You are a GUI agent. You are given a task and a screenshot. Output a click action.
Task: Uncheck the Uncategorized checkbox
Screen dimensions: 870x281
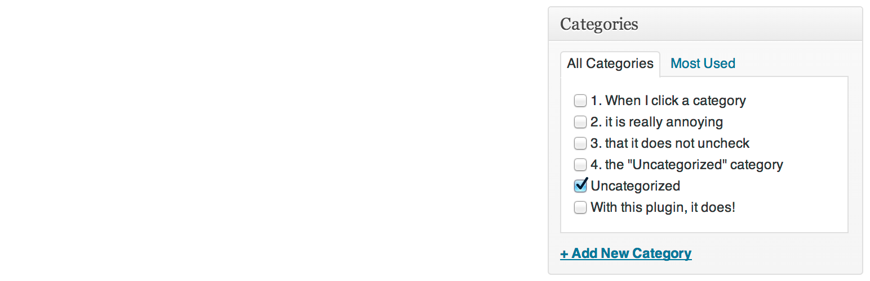pyautogui.click(x=580, y=186)
